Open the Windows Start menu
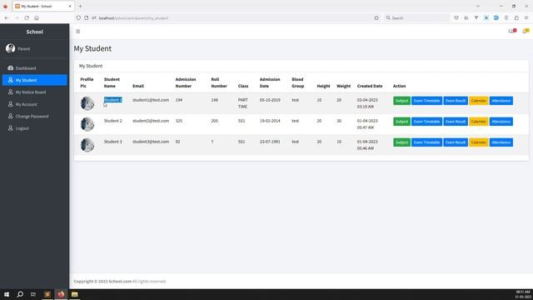Viewport: 533px width, 300px height. (7, 294)
